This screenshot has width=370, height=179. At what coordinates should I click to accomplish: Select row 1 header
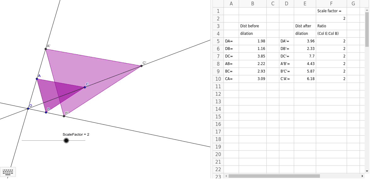point(218,11)
